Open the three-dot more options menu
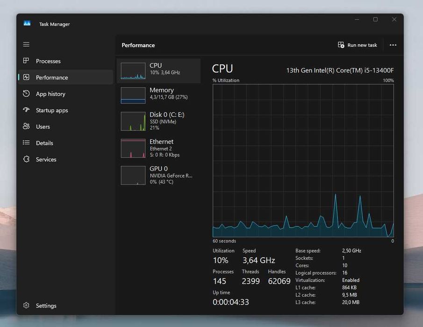 [393, 45]
